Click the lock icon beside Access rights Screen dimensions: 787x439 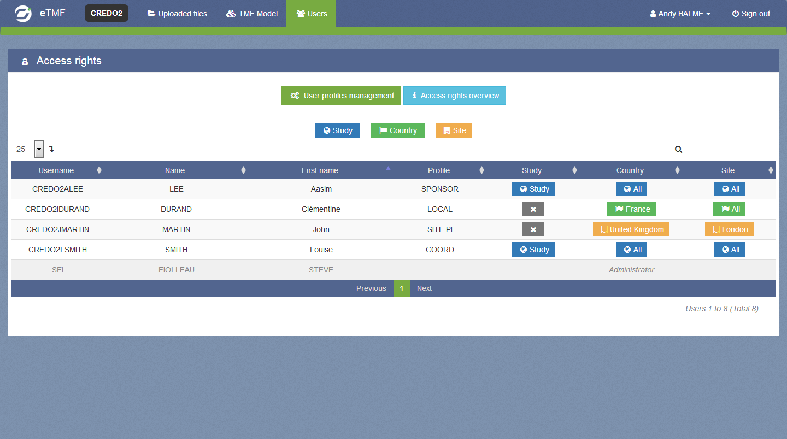pyautogui.click(x=25, y=61)
